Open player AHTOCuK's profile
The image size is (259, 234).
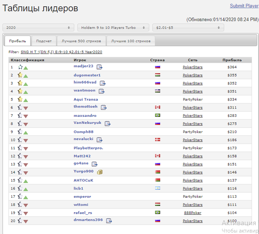coord(83,180)
